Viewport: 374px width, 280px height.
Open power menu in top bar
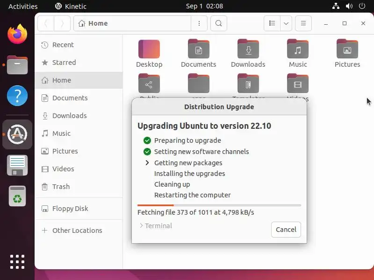coord(362,6)
